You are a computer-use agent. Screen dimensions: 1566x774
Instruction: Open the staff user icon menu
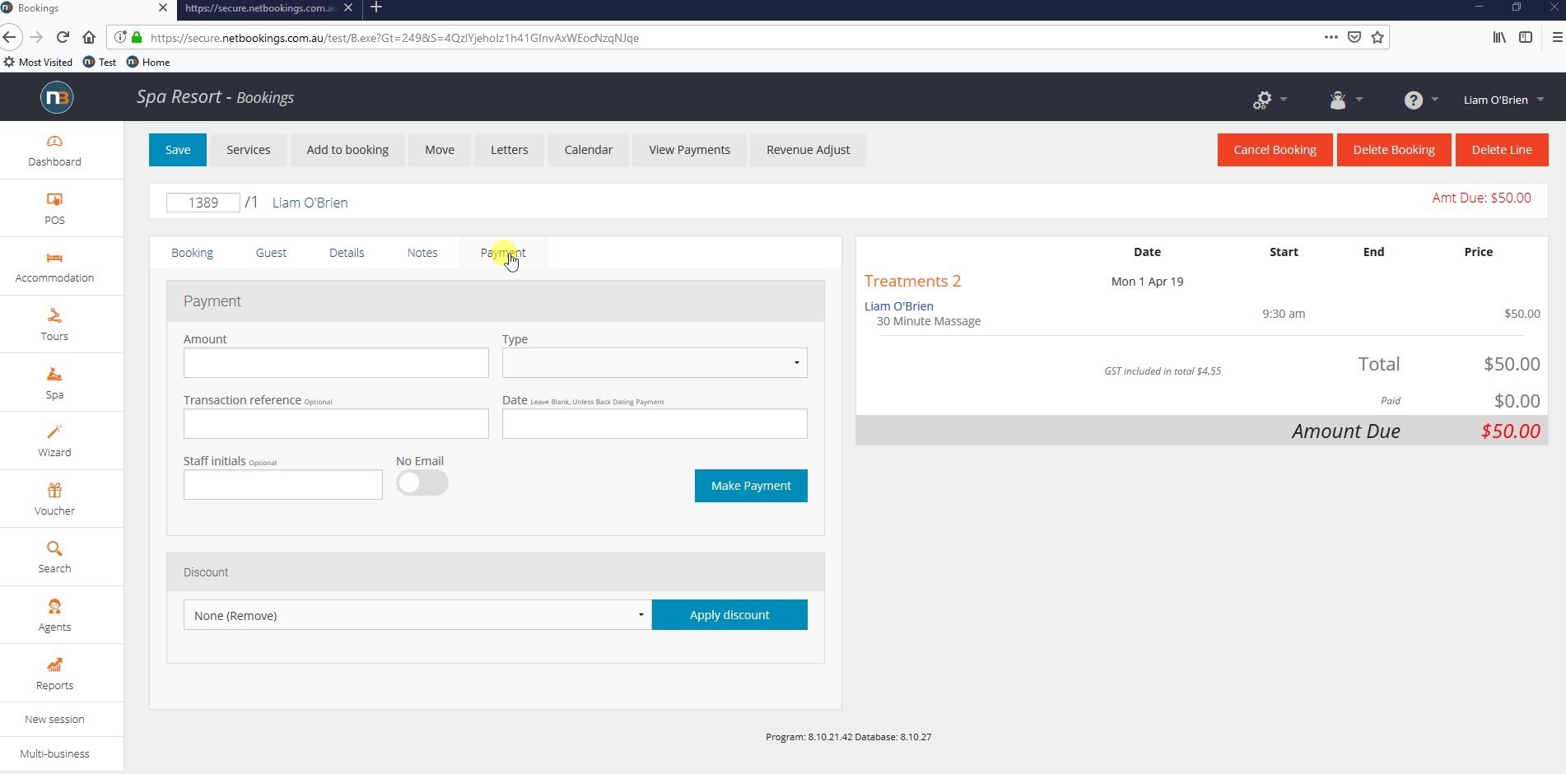click(1338, 100)
